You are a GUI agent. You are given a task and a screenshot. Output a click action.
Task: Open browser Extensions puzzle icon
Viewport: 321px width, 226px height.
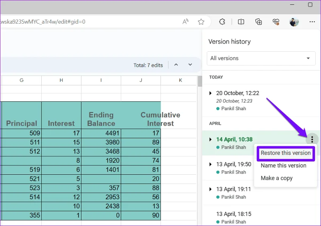pos(222,22)
